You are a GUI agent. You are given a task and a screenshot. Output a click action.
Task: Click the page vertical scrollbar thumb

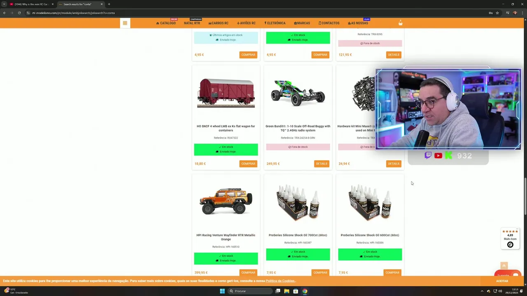(x=525, y=196)
